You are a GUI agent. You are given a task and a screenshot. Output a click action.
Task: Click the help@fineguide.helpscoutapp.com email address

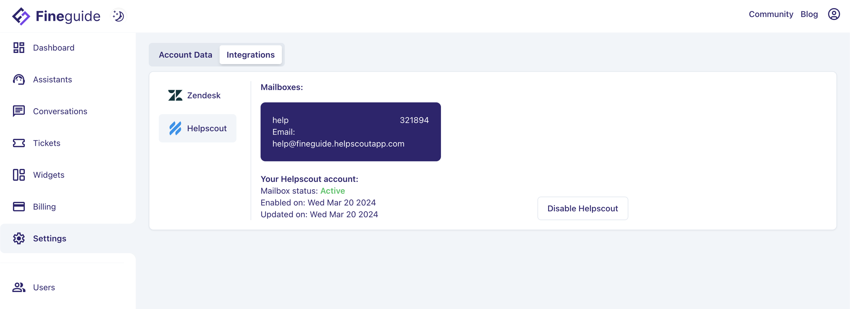[x=338, y=144]
